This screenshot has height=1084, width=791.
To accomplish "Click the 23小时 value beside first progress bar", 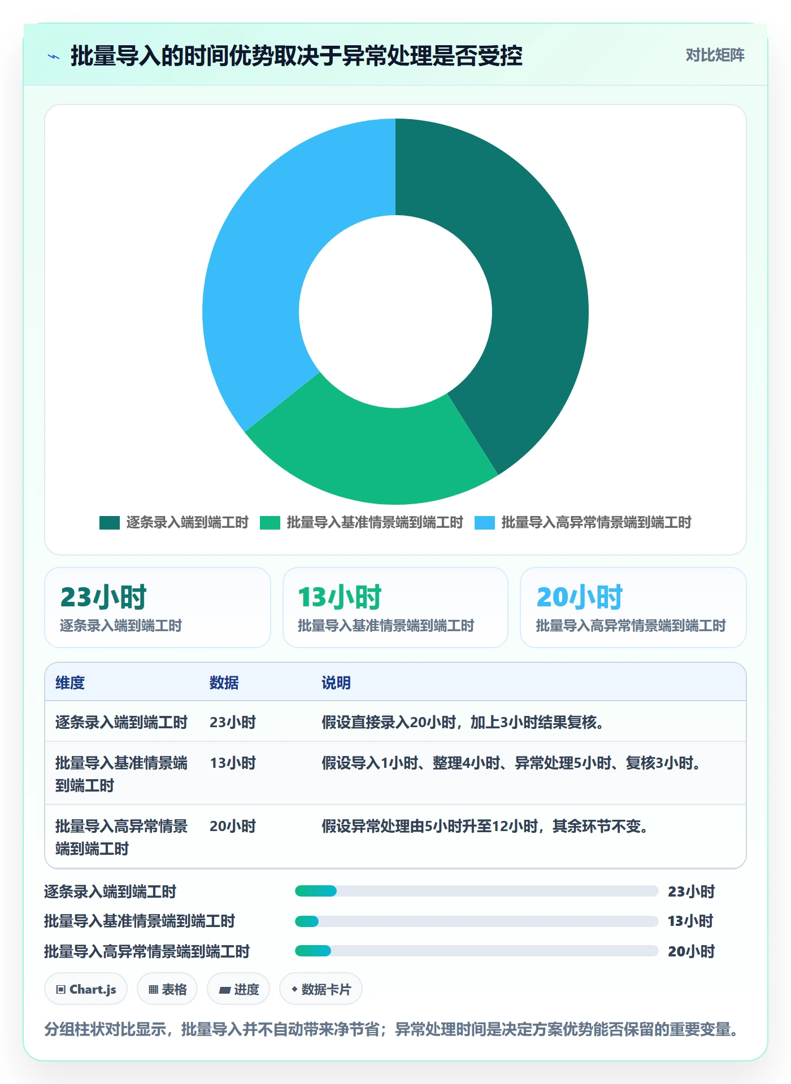I will coord(691,891).
